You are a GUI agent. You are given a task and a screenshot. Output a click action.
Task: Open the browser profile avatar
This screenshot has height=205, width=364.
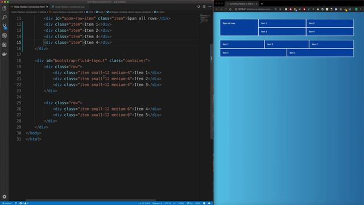point(356,9)
